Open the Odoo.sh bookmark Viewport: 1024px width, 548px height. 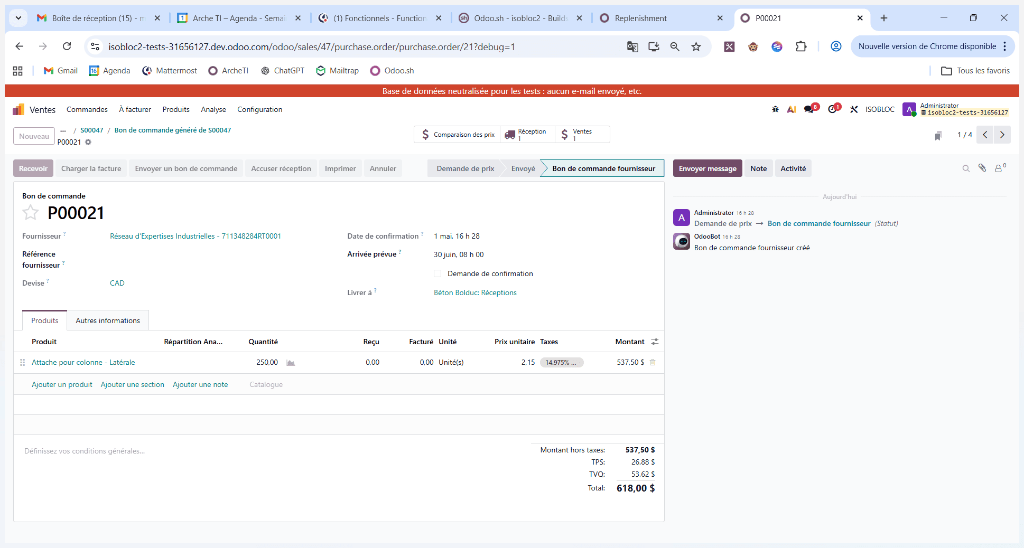(392, 71)
